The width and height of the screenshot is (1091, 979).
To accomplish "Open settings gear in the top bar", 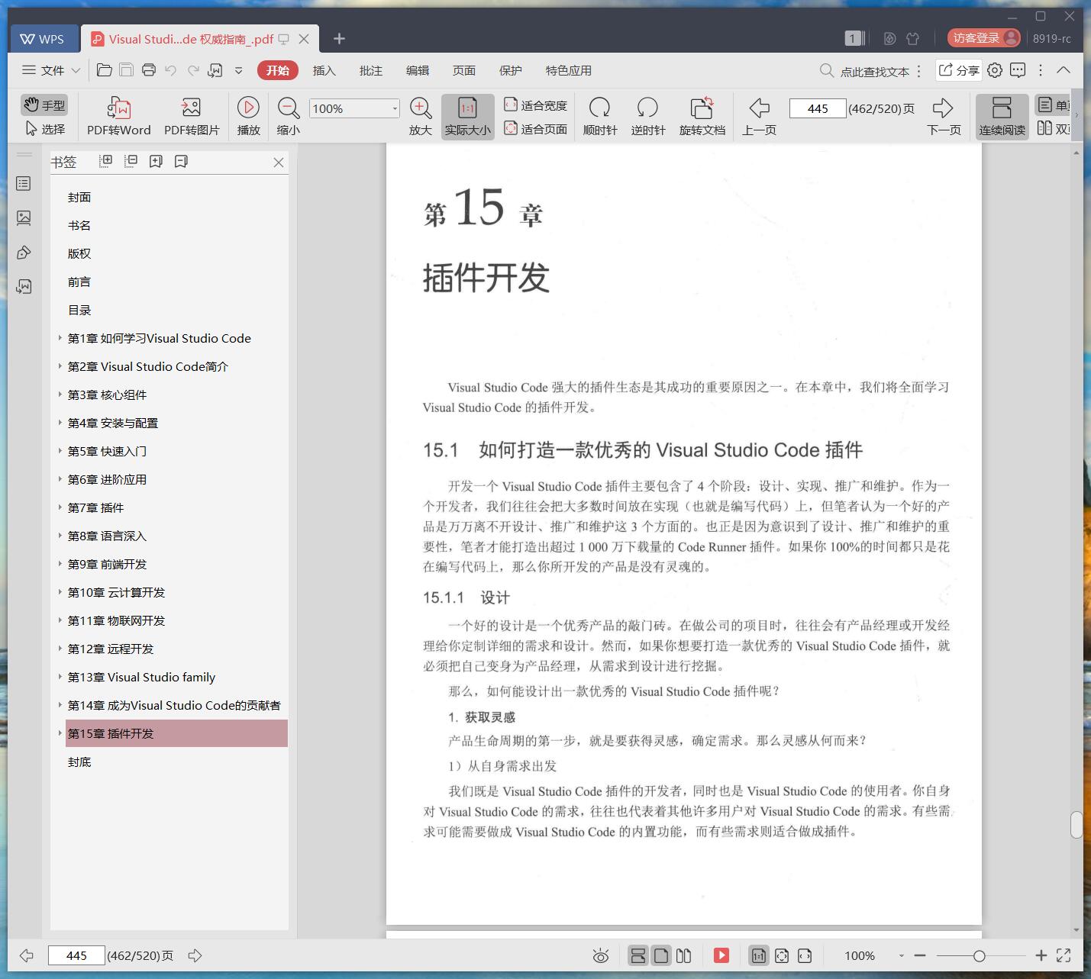I will pos(995,70).
